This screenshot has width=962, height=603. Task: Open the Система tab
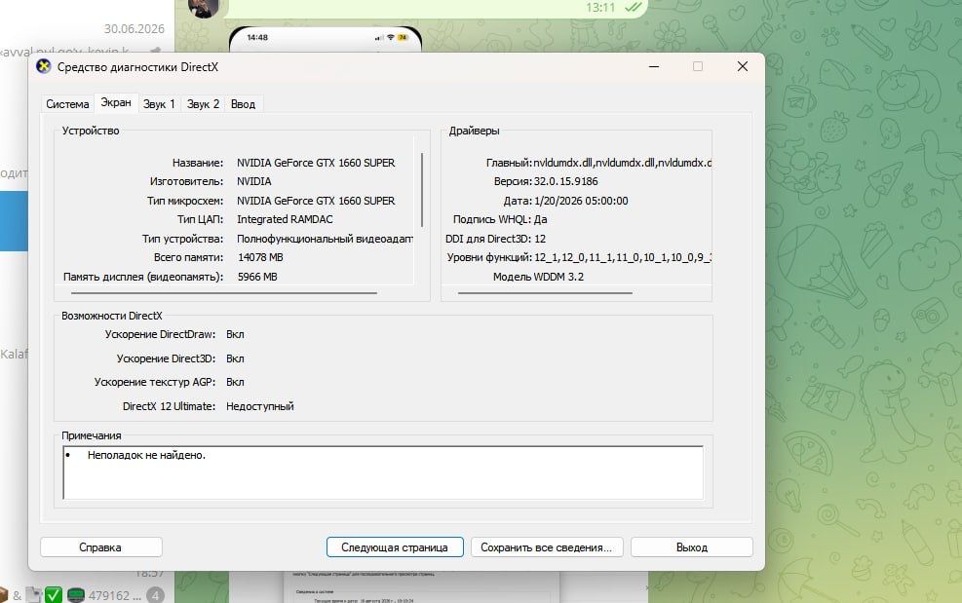(x=67, y=103)
